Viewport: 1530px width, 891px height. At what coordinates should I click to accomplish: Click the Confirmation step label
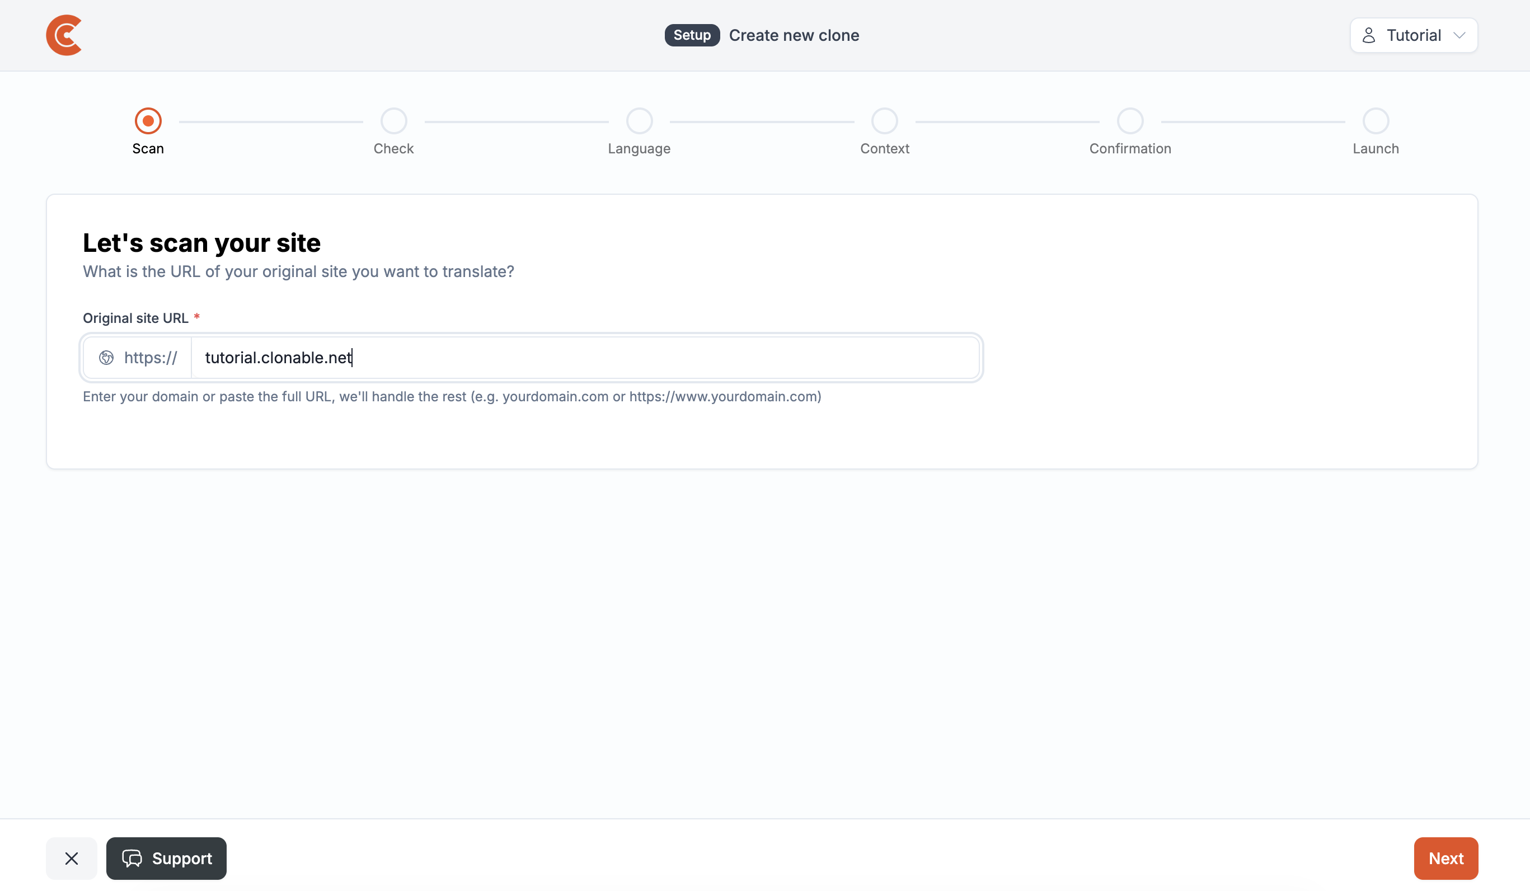pyautogui.click(x=1130, y=149)
